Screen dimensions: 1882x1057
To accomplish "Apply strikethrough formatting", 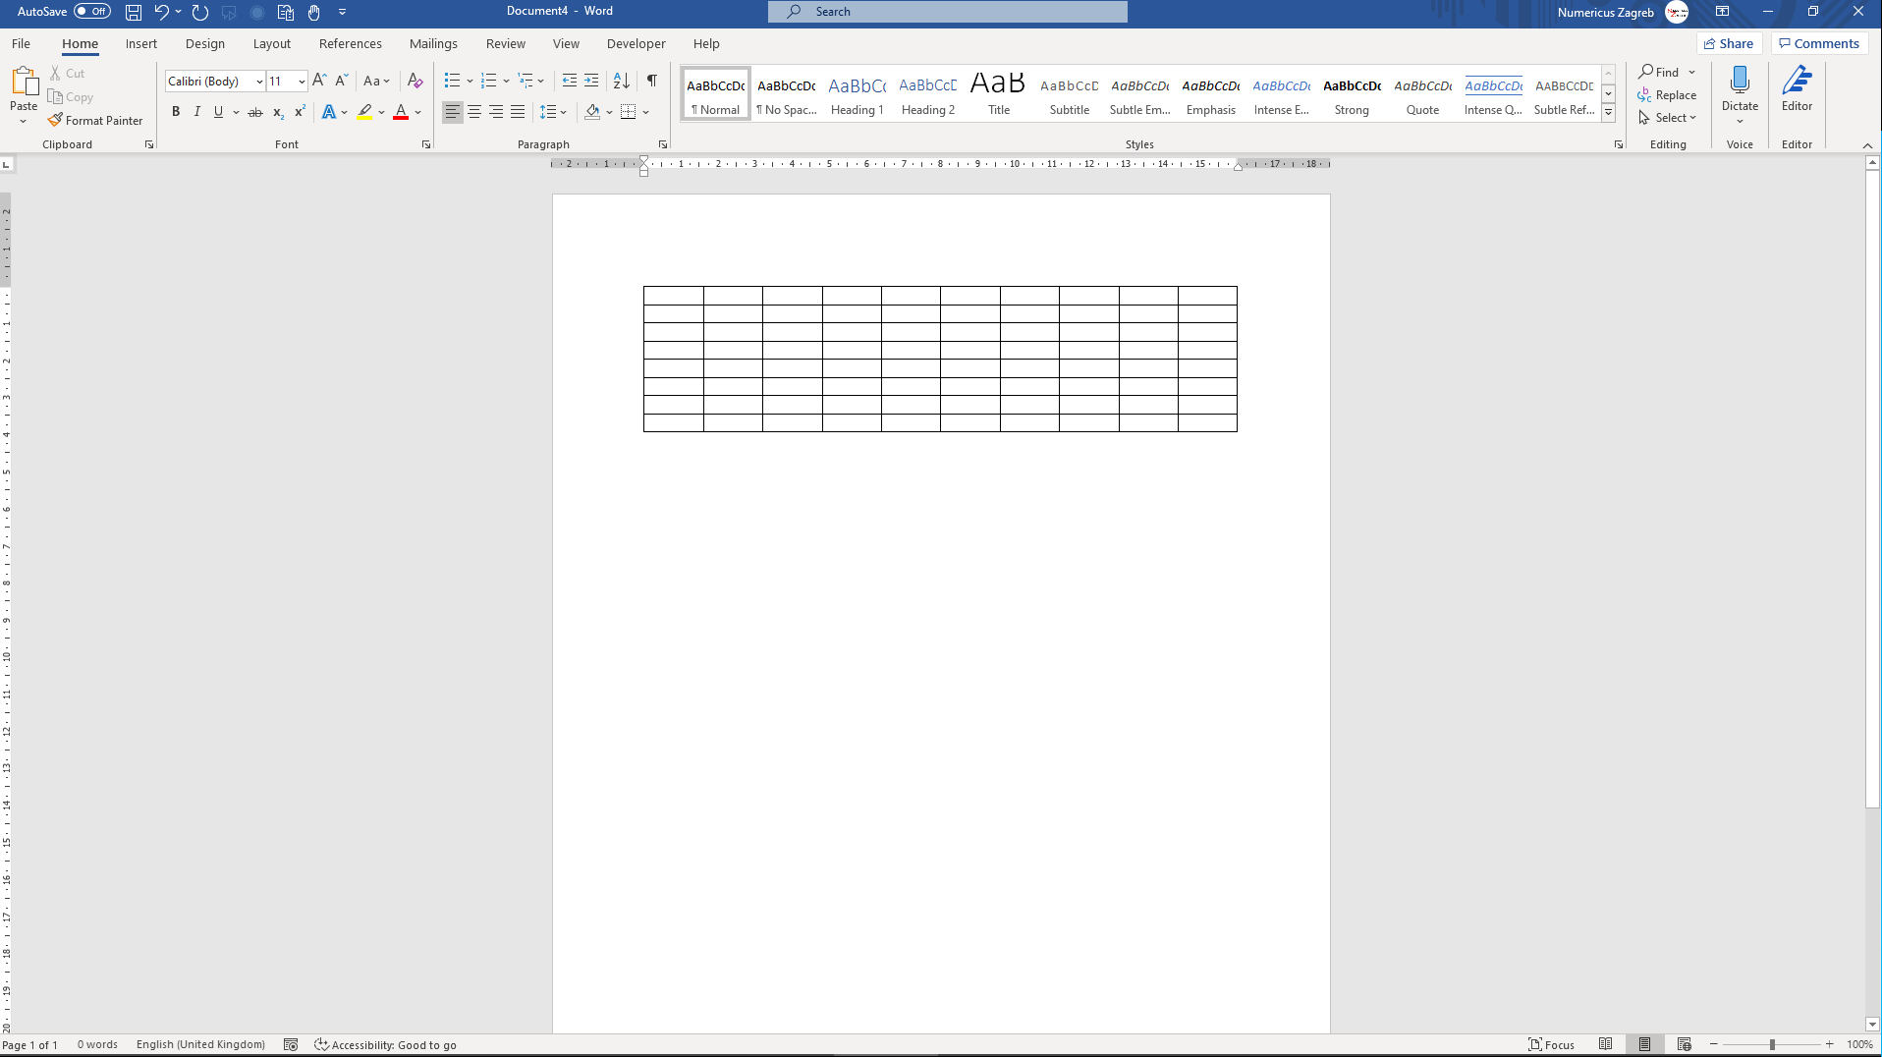I will [x=255, y=112].
